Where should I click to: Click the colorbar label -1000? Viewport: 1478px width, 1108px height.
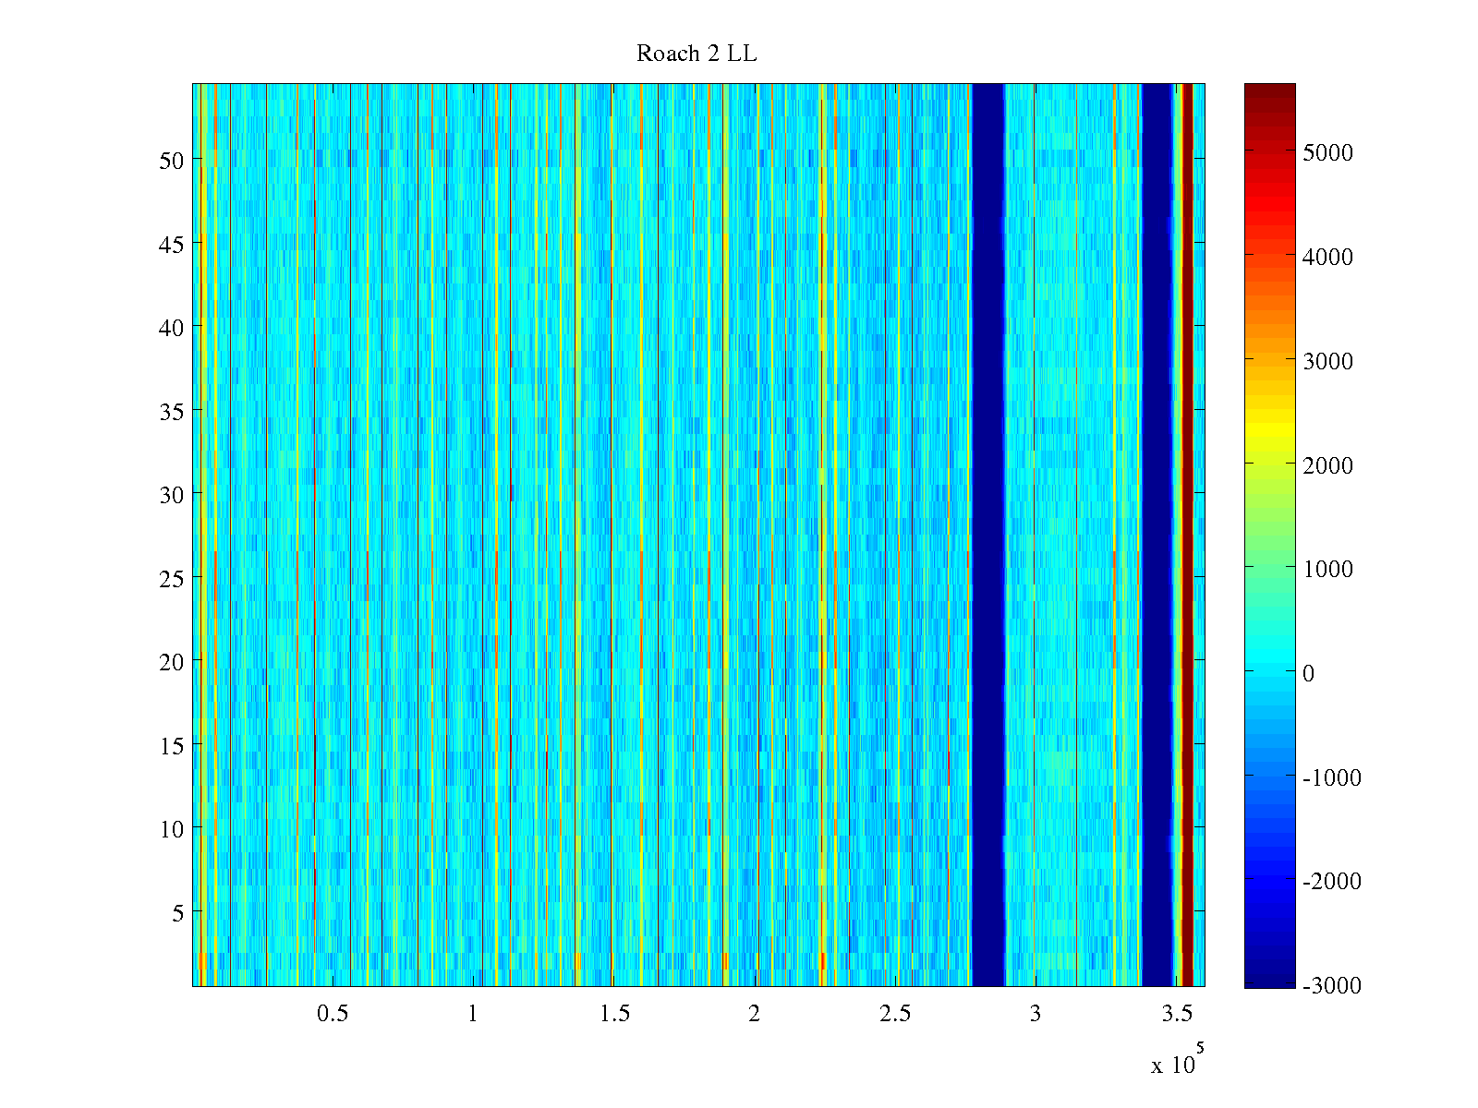click(1332, 777)
